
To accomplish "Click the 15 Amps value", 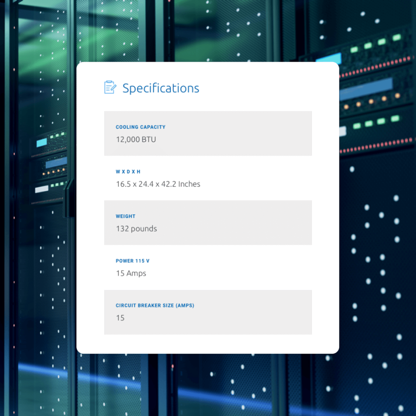I will click(x=131, y=273).
